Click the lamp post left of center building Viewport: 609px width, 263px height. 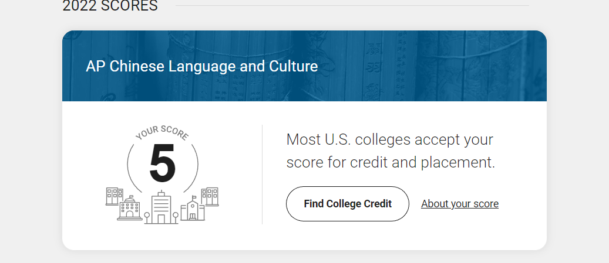[x=147, y=218]
